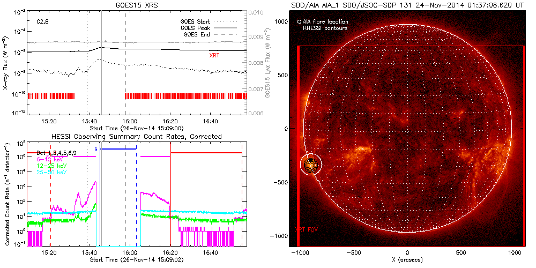Click the circled AIA flare location on the Sun
Image resolution: width=536 pixels, height=268 pixels.
310,165
